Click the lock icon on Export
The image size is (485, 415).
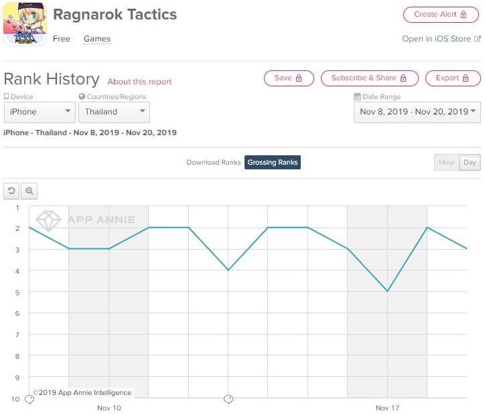pyautogui.click(x=466, y=78)
